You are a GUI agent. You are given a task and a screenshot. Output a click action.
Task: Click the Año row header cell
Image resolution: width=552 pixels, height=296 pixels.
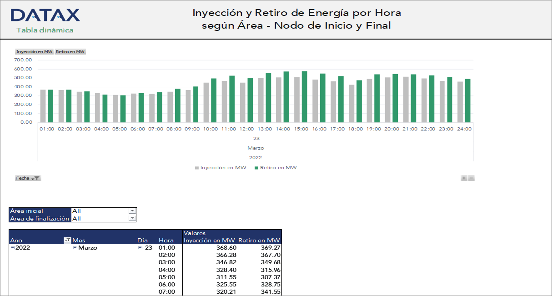16,240
